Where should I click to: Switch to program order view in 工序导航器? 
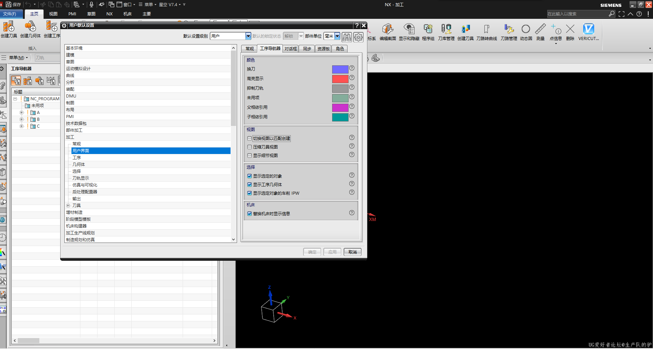click(x=16, y=81)
